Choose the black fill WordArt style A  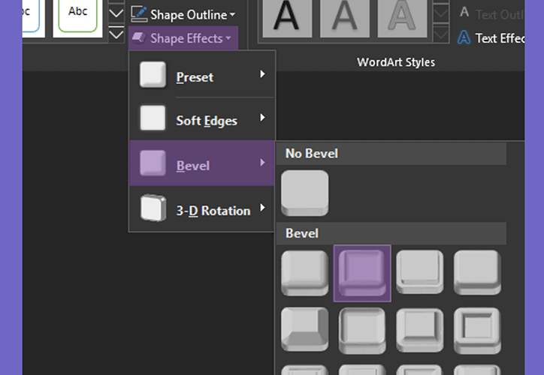(x=287, y=18)
